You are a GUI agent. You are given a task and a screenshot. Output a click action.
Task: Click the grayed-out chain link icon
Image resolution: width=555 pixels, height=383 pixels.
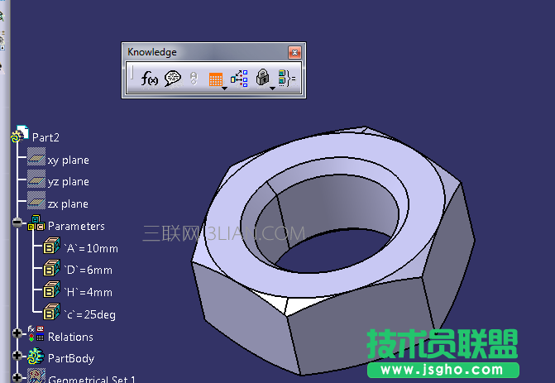[194, 79]
